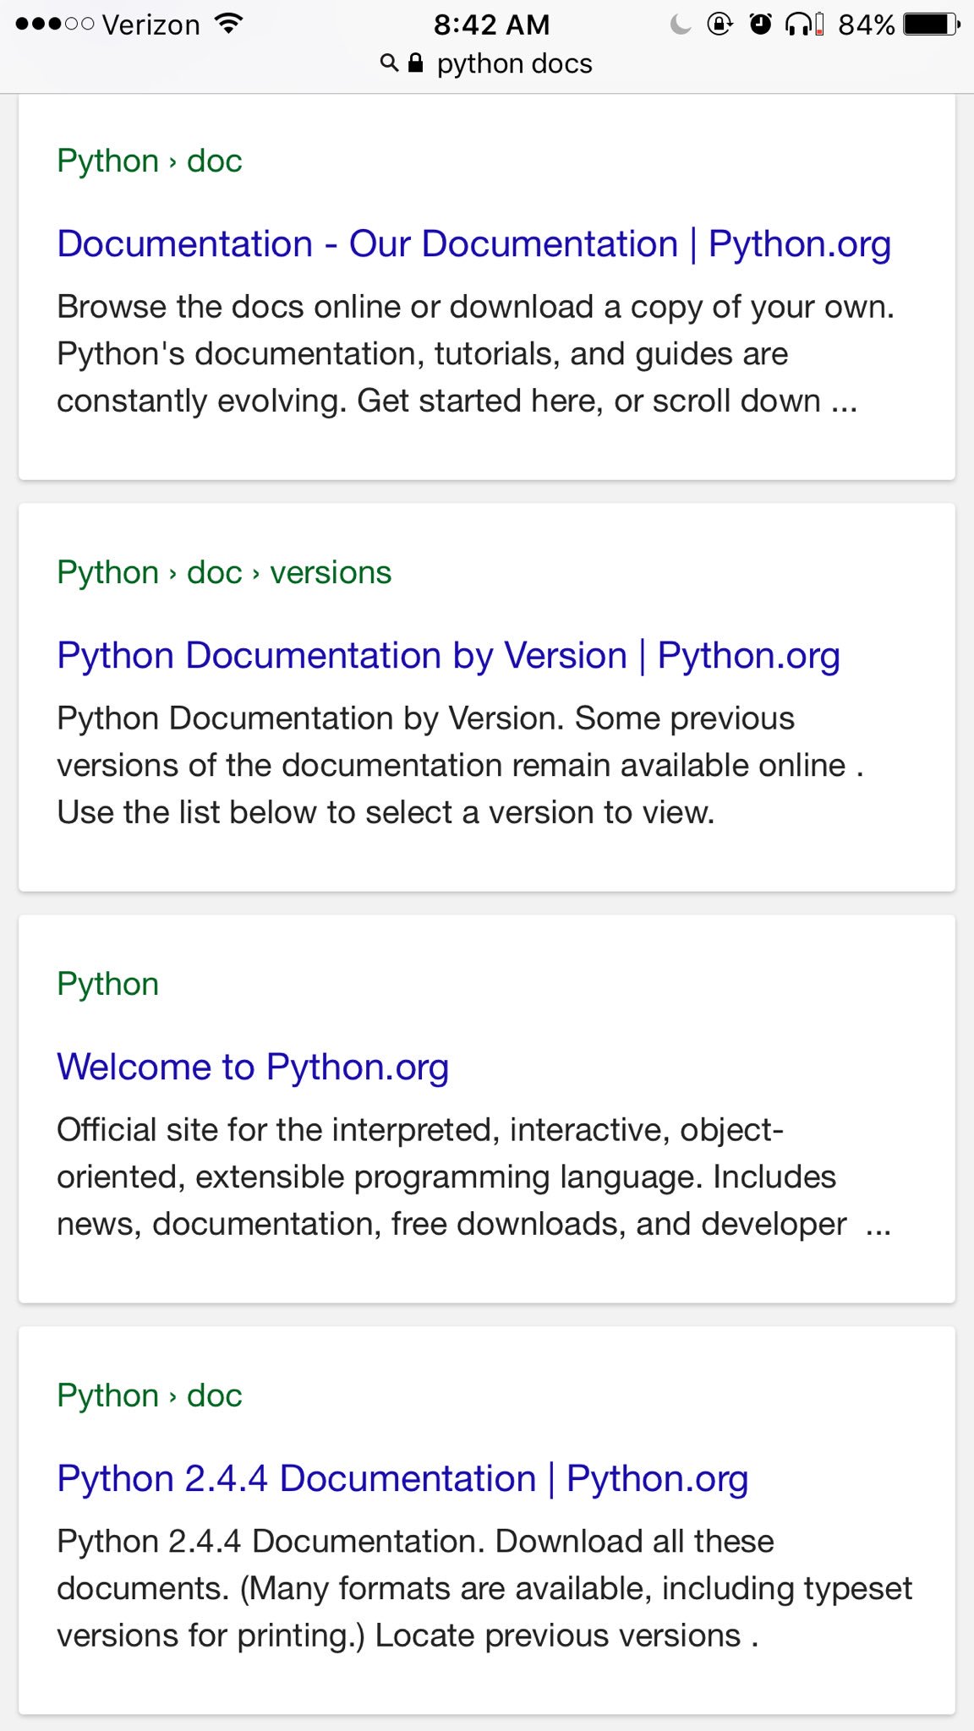Tap the alarm clock status icon
Viewport: 974px width, 1731px height.
pos(760,25)
